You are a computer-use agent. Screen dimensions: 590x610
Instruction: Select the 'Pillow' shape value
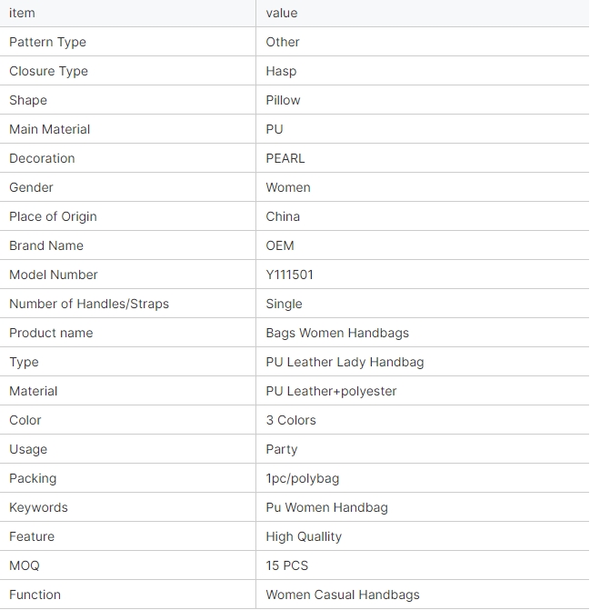pyautogui.click(x=283, y=100)
